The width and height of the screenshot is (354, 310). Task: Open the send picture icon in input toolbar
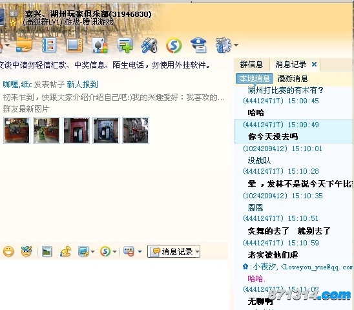click(x=47, y=251)
